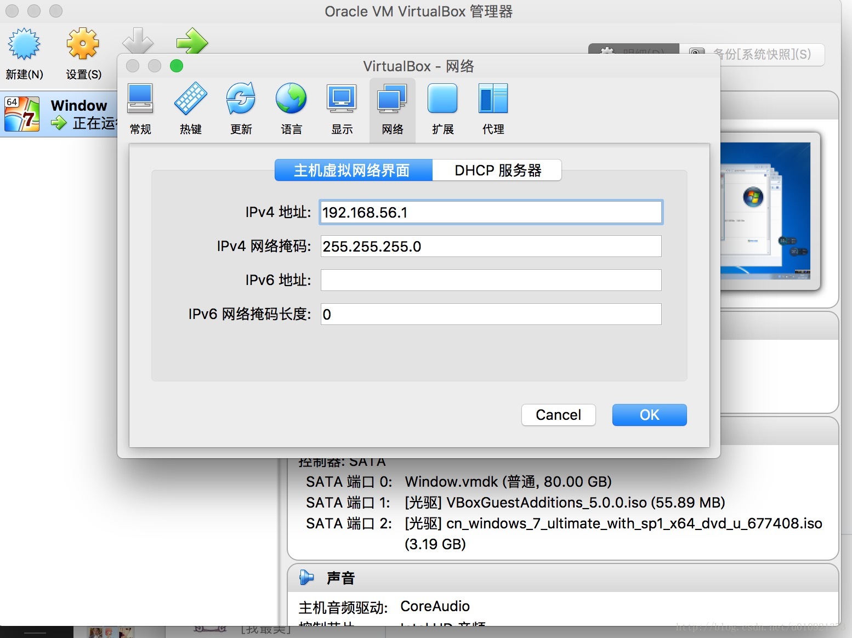Click the OK button
852x638 pixels.
[650, 415]
